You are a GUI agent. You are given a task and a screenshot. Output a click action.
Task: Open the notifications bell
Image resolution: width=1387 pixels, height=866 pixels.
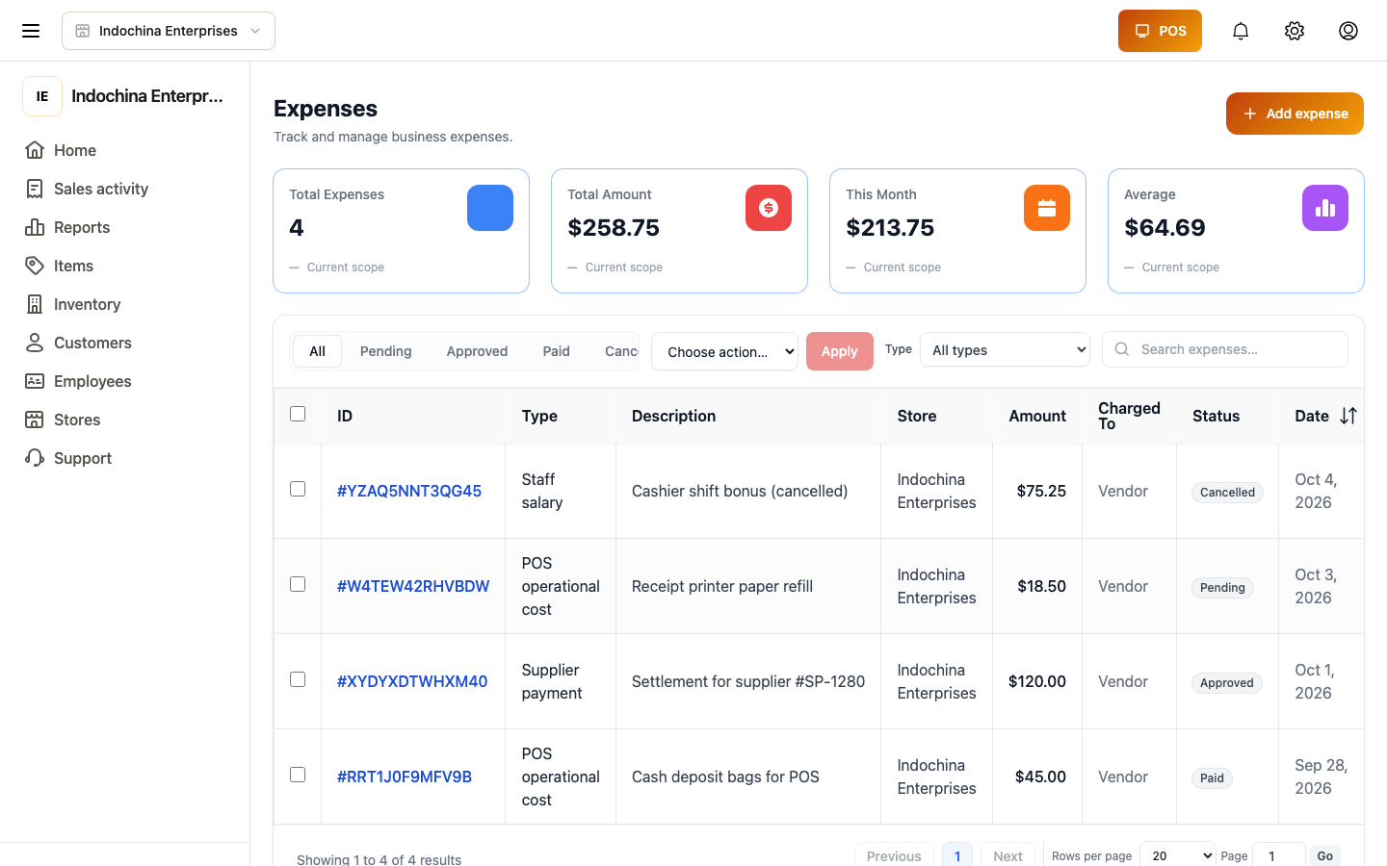point(1241,31)
